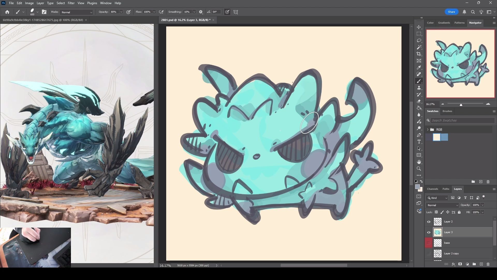Add a layer mask

click(x=460, y=264)
